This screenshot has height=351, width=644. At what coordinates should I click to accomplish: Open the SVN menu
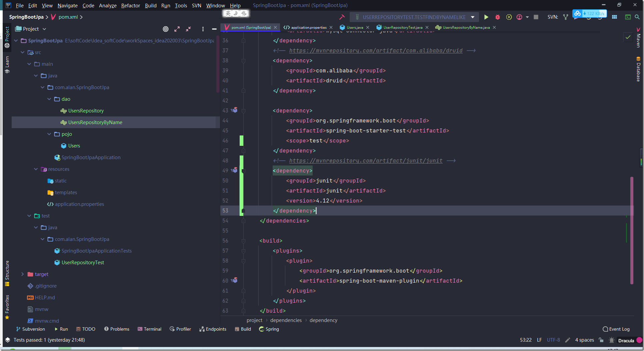[196, 5]
